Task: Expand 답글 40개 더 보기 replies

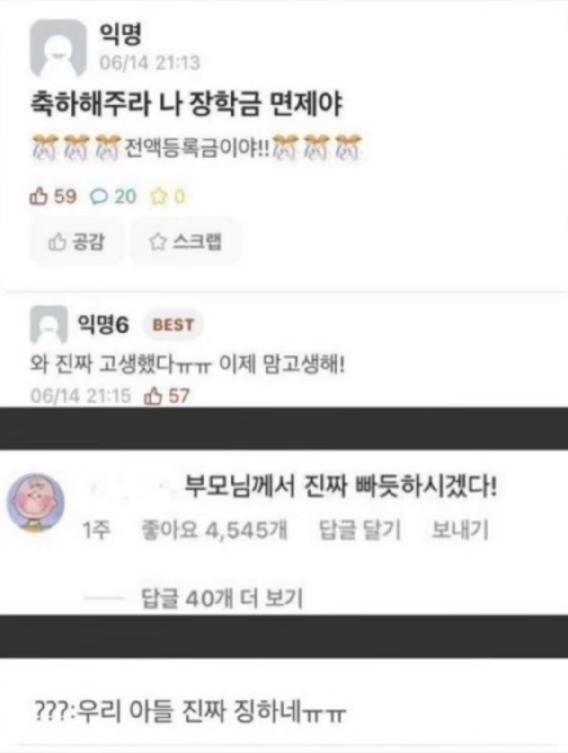Action: pos(222,598)
